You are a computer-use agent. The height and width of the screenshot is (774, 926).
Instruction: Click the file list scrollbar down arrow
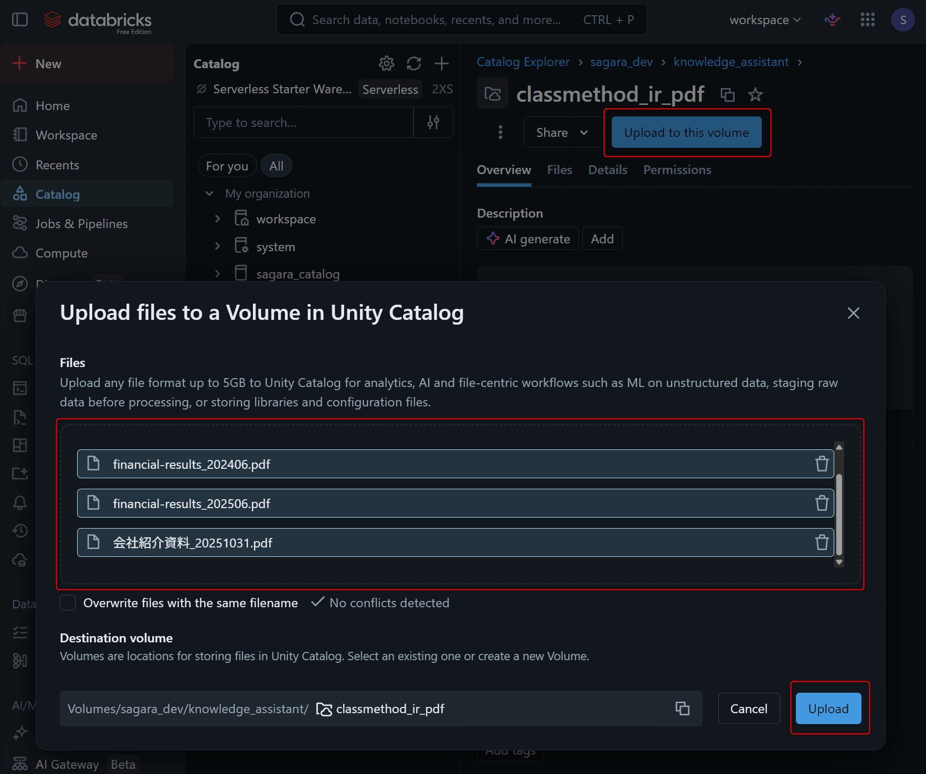[x=839, y=562]
